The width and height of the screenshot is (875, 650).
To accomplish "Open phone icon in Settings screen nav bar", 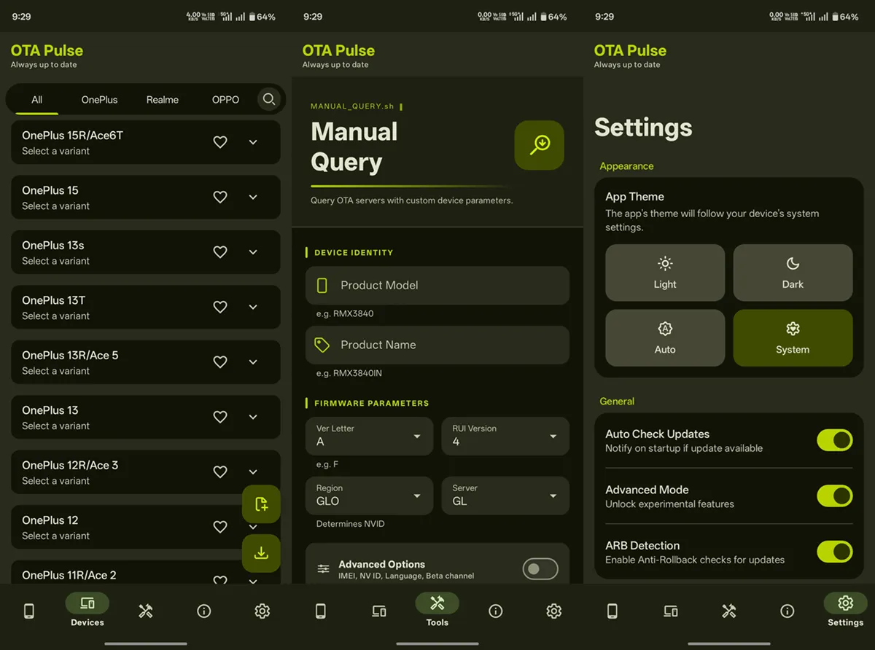I will tap(612, 611).
